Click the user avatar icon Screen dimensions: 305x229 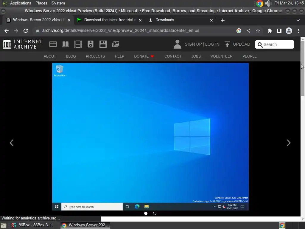(x=177, y=44)
